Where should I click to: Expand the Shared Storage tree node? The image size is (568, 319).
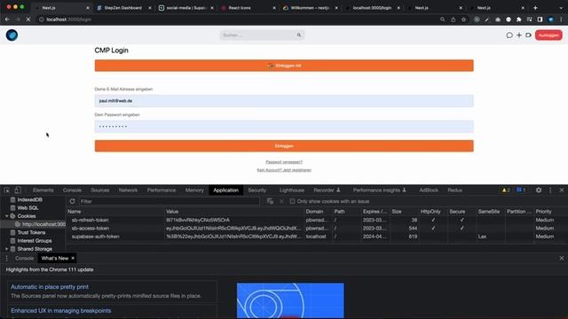pyautogui.click(x=6, y=249)
